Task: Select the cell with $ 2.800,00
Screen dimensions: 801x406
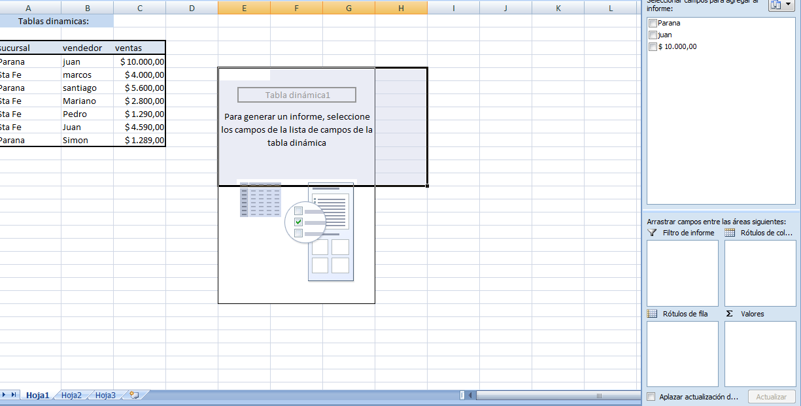Action: click(139, 101)
